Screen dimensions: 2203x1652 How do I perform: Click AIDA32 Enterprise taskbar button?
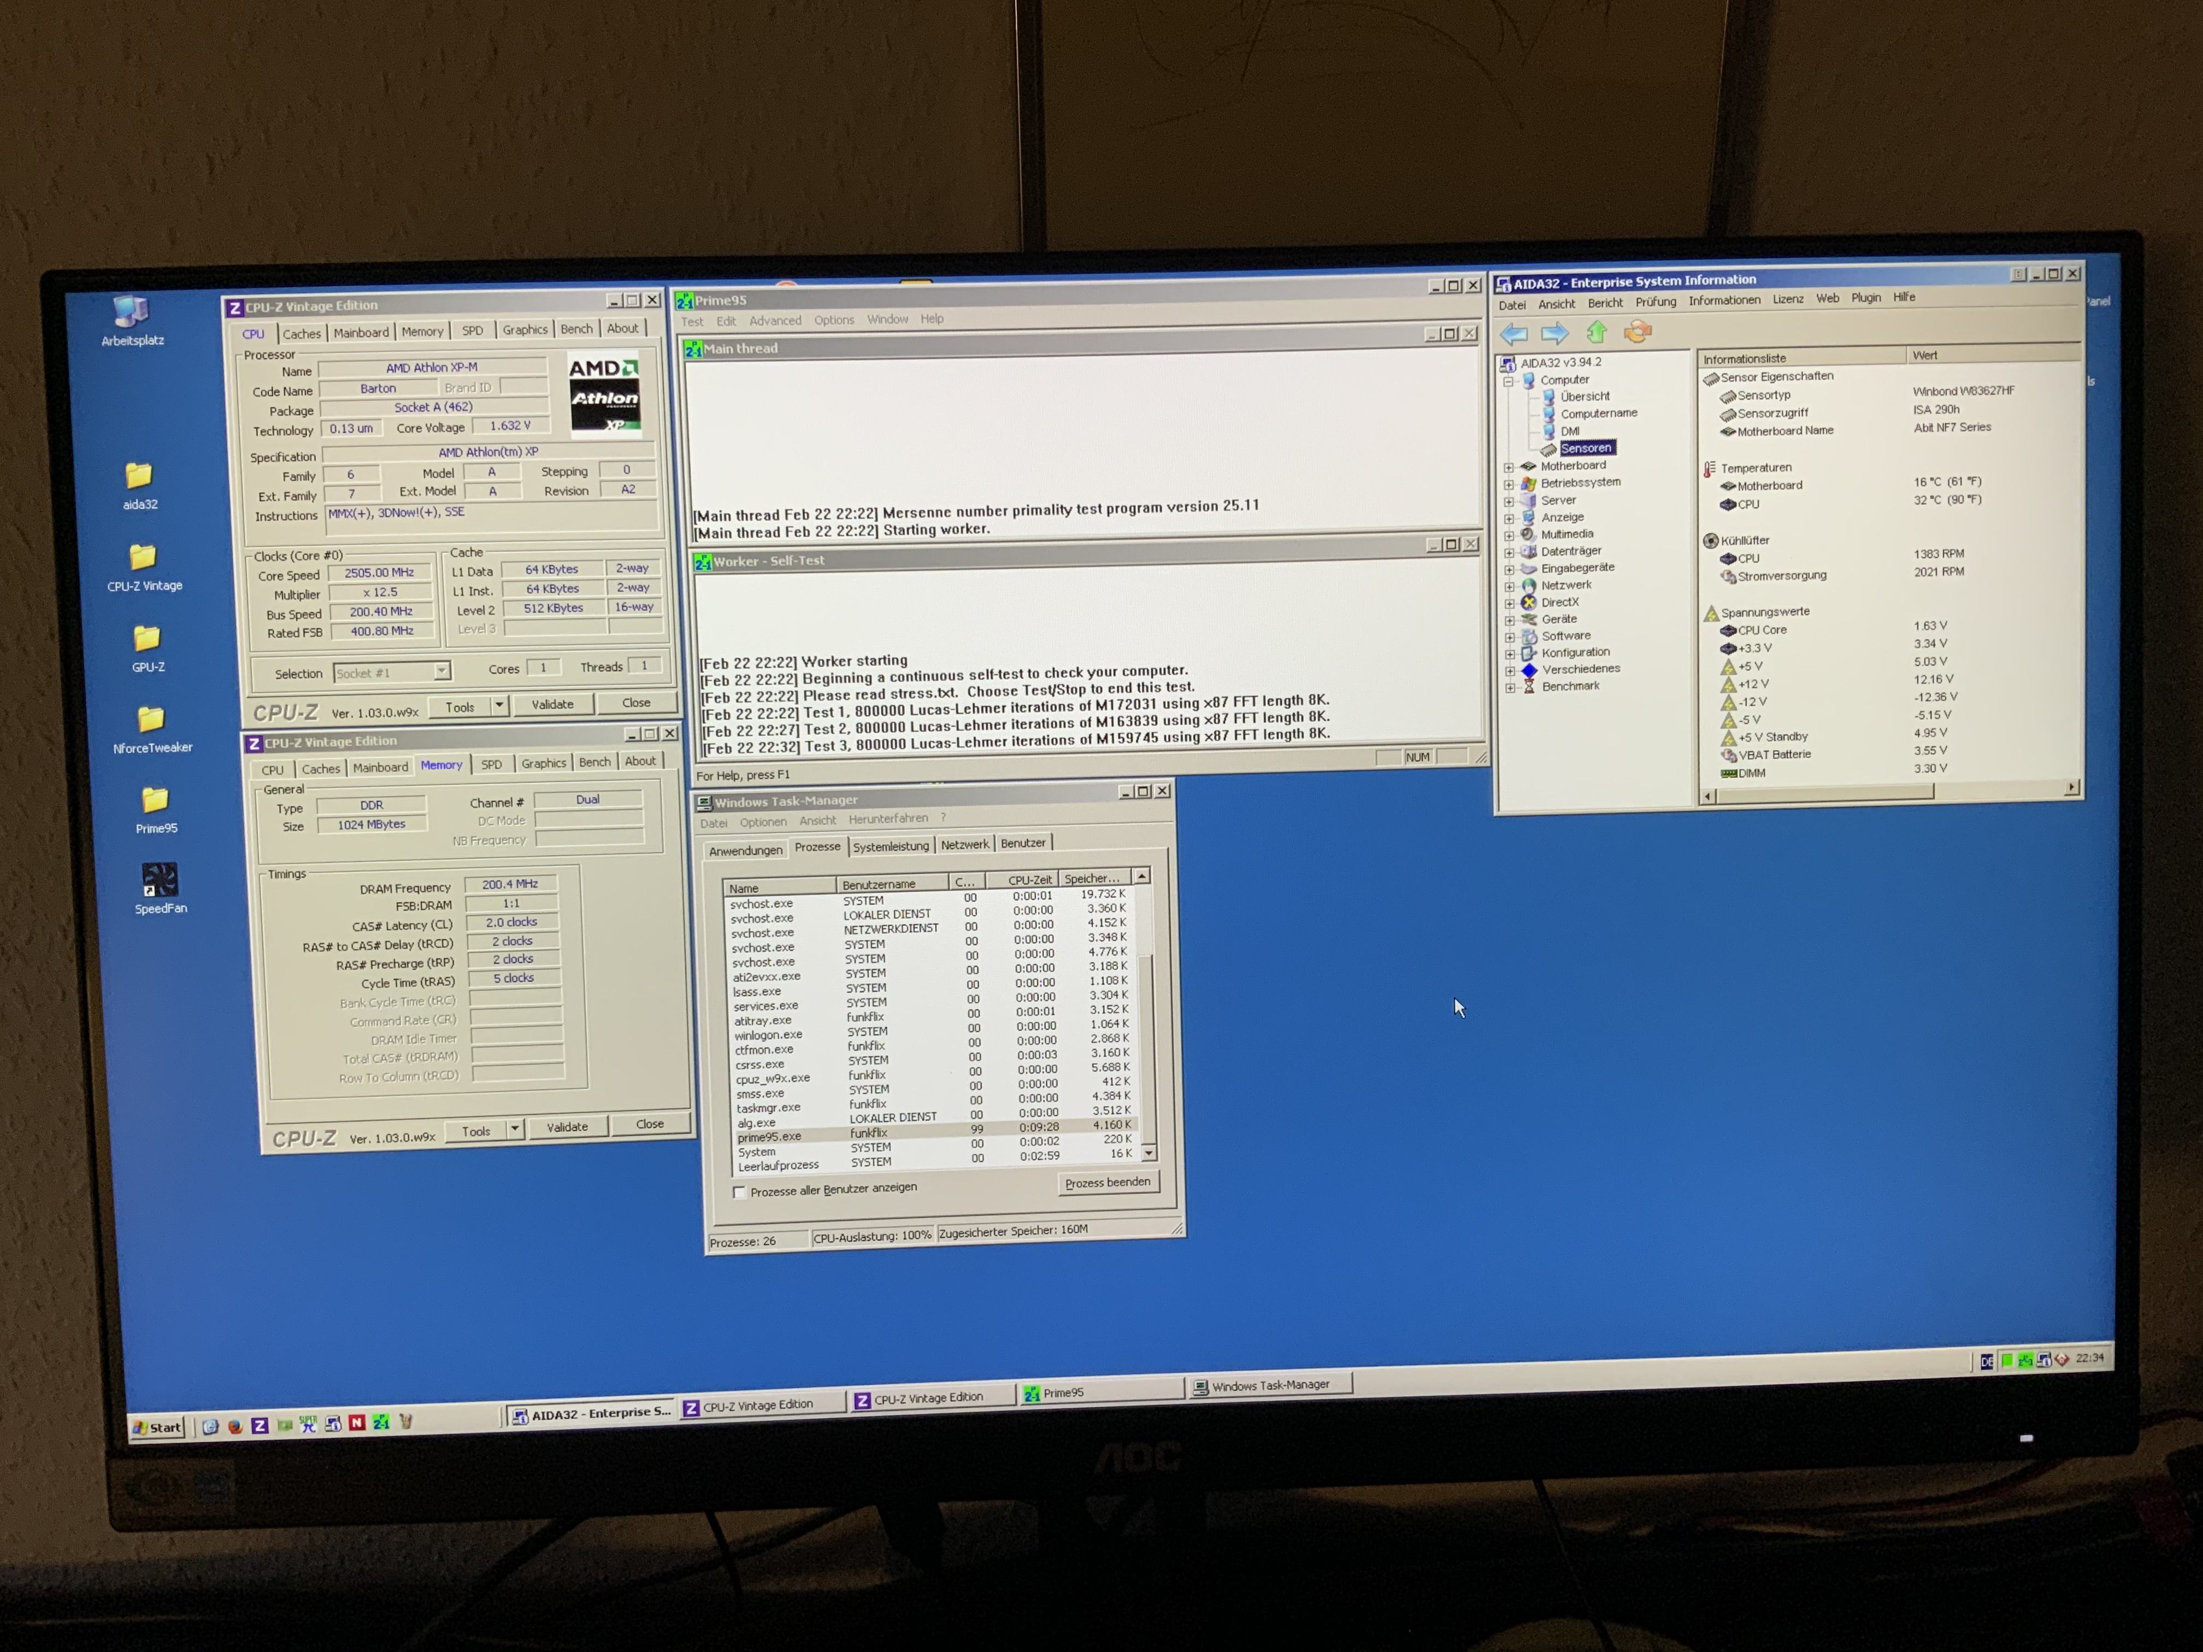tap(592, 1414)
